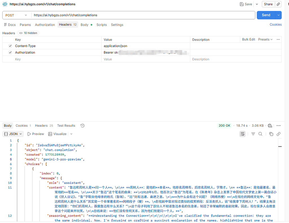Click the network globe icon

click(270, 125)
